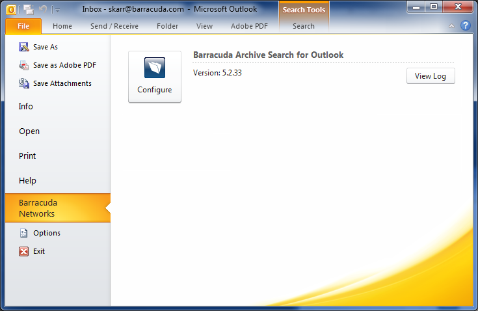Close the Outlook window

coord(458,7)
